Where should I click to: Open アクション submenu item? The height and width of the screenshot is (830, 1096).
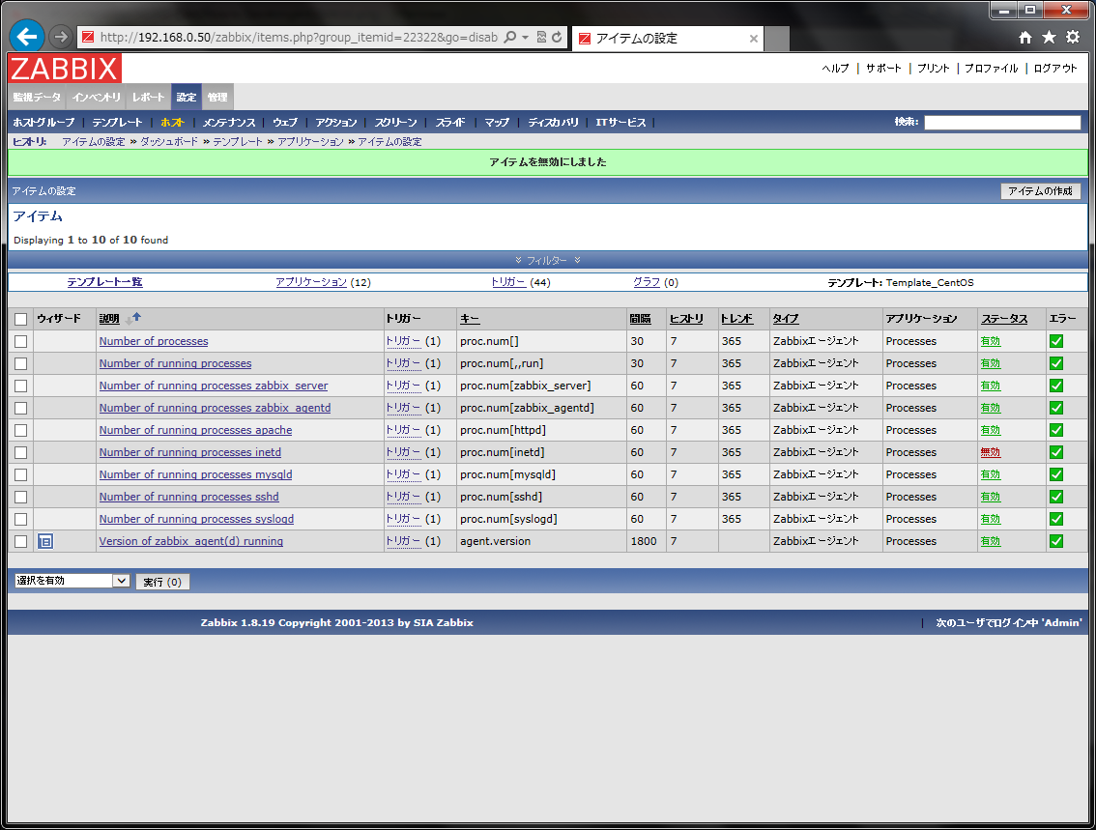tap(335, 123)
